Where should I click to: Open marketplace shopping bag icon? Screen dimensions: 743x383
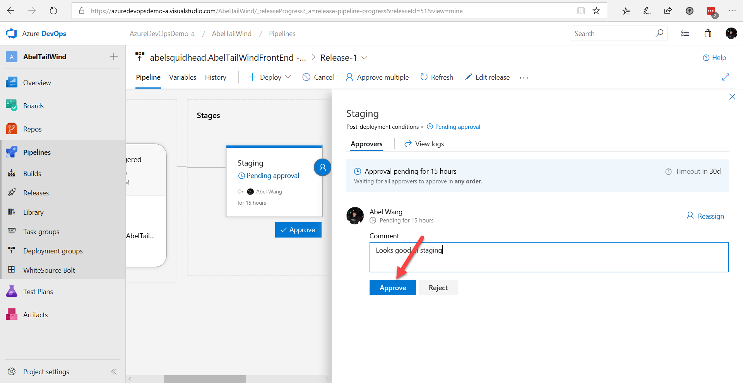pos(708,34)
